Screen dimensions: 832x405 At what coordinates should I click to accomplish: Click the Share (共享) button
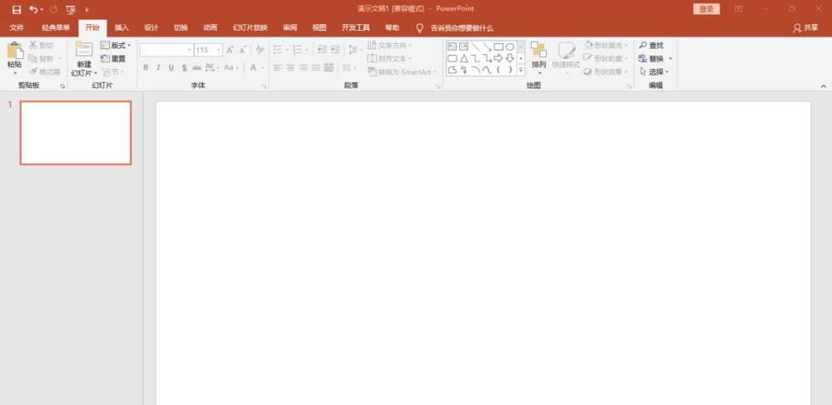click(805, 27)
